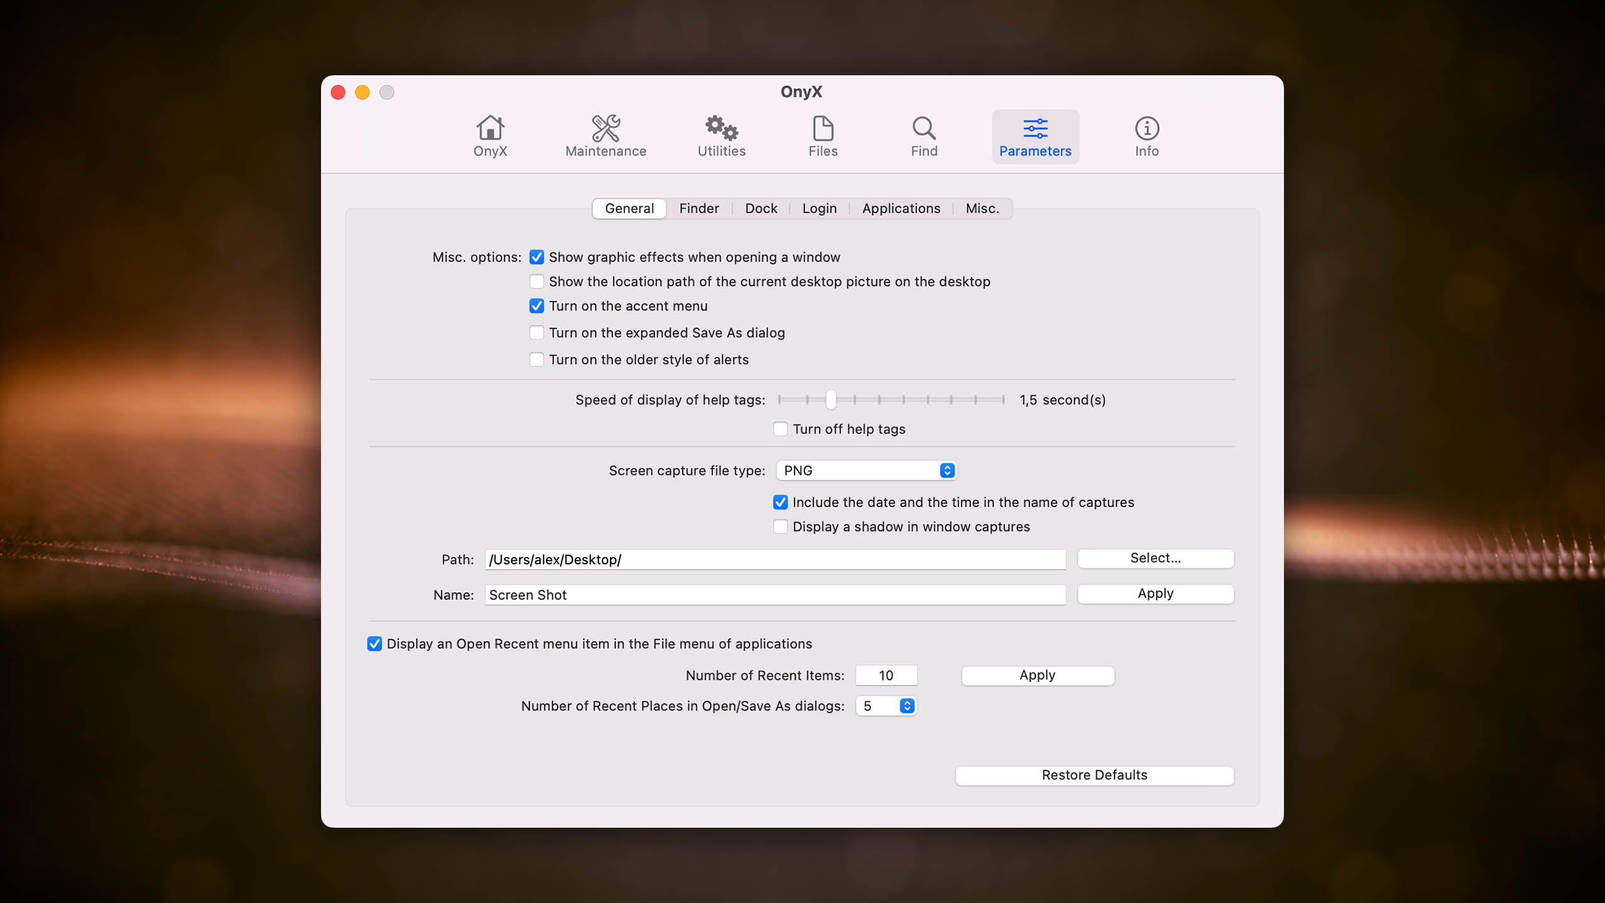The width and height of the screenshot is (1605, 903).
Task: Open the Find magnifier section
Action: click(x=924, y=137)
